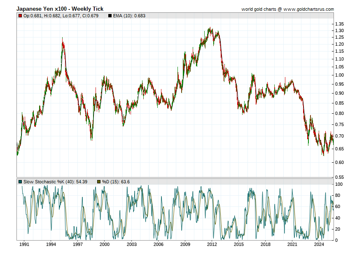Click the 0.55 price axis label

339,177
